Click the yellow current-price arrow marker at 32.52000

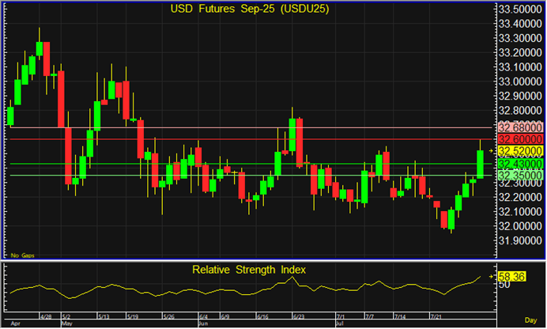tap(491, 150)
